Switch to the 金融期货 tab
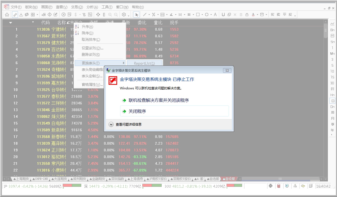The image size is (337, 197). tap(97, 179)
